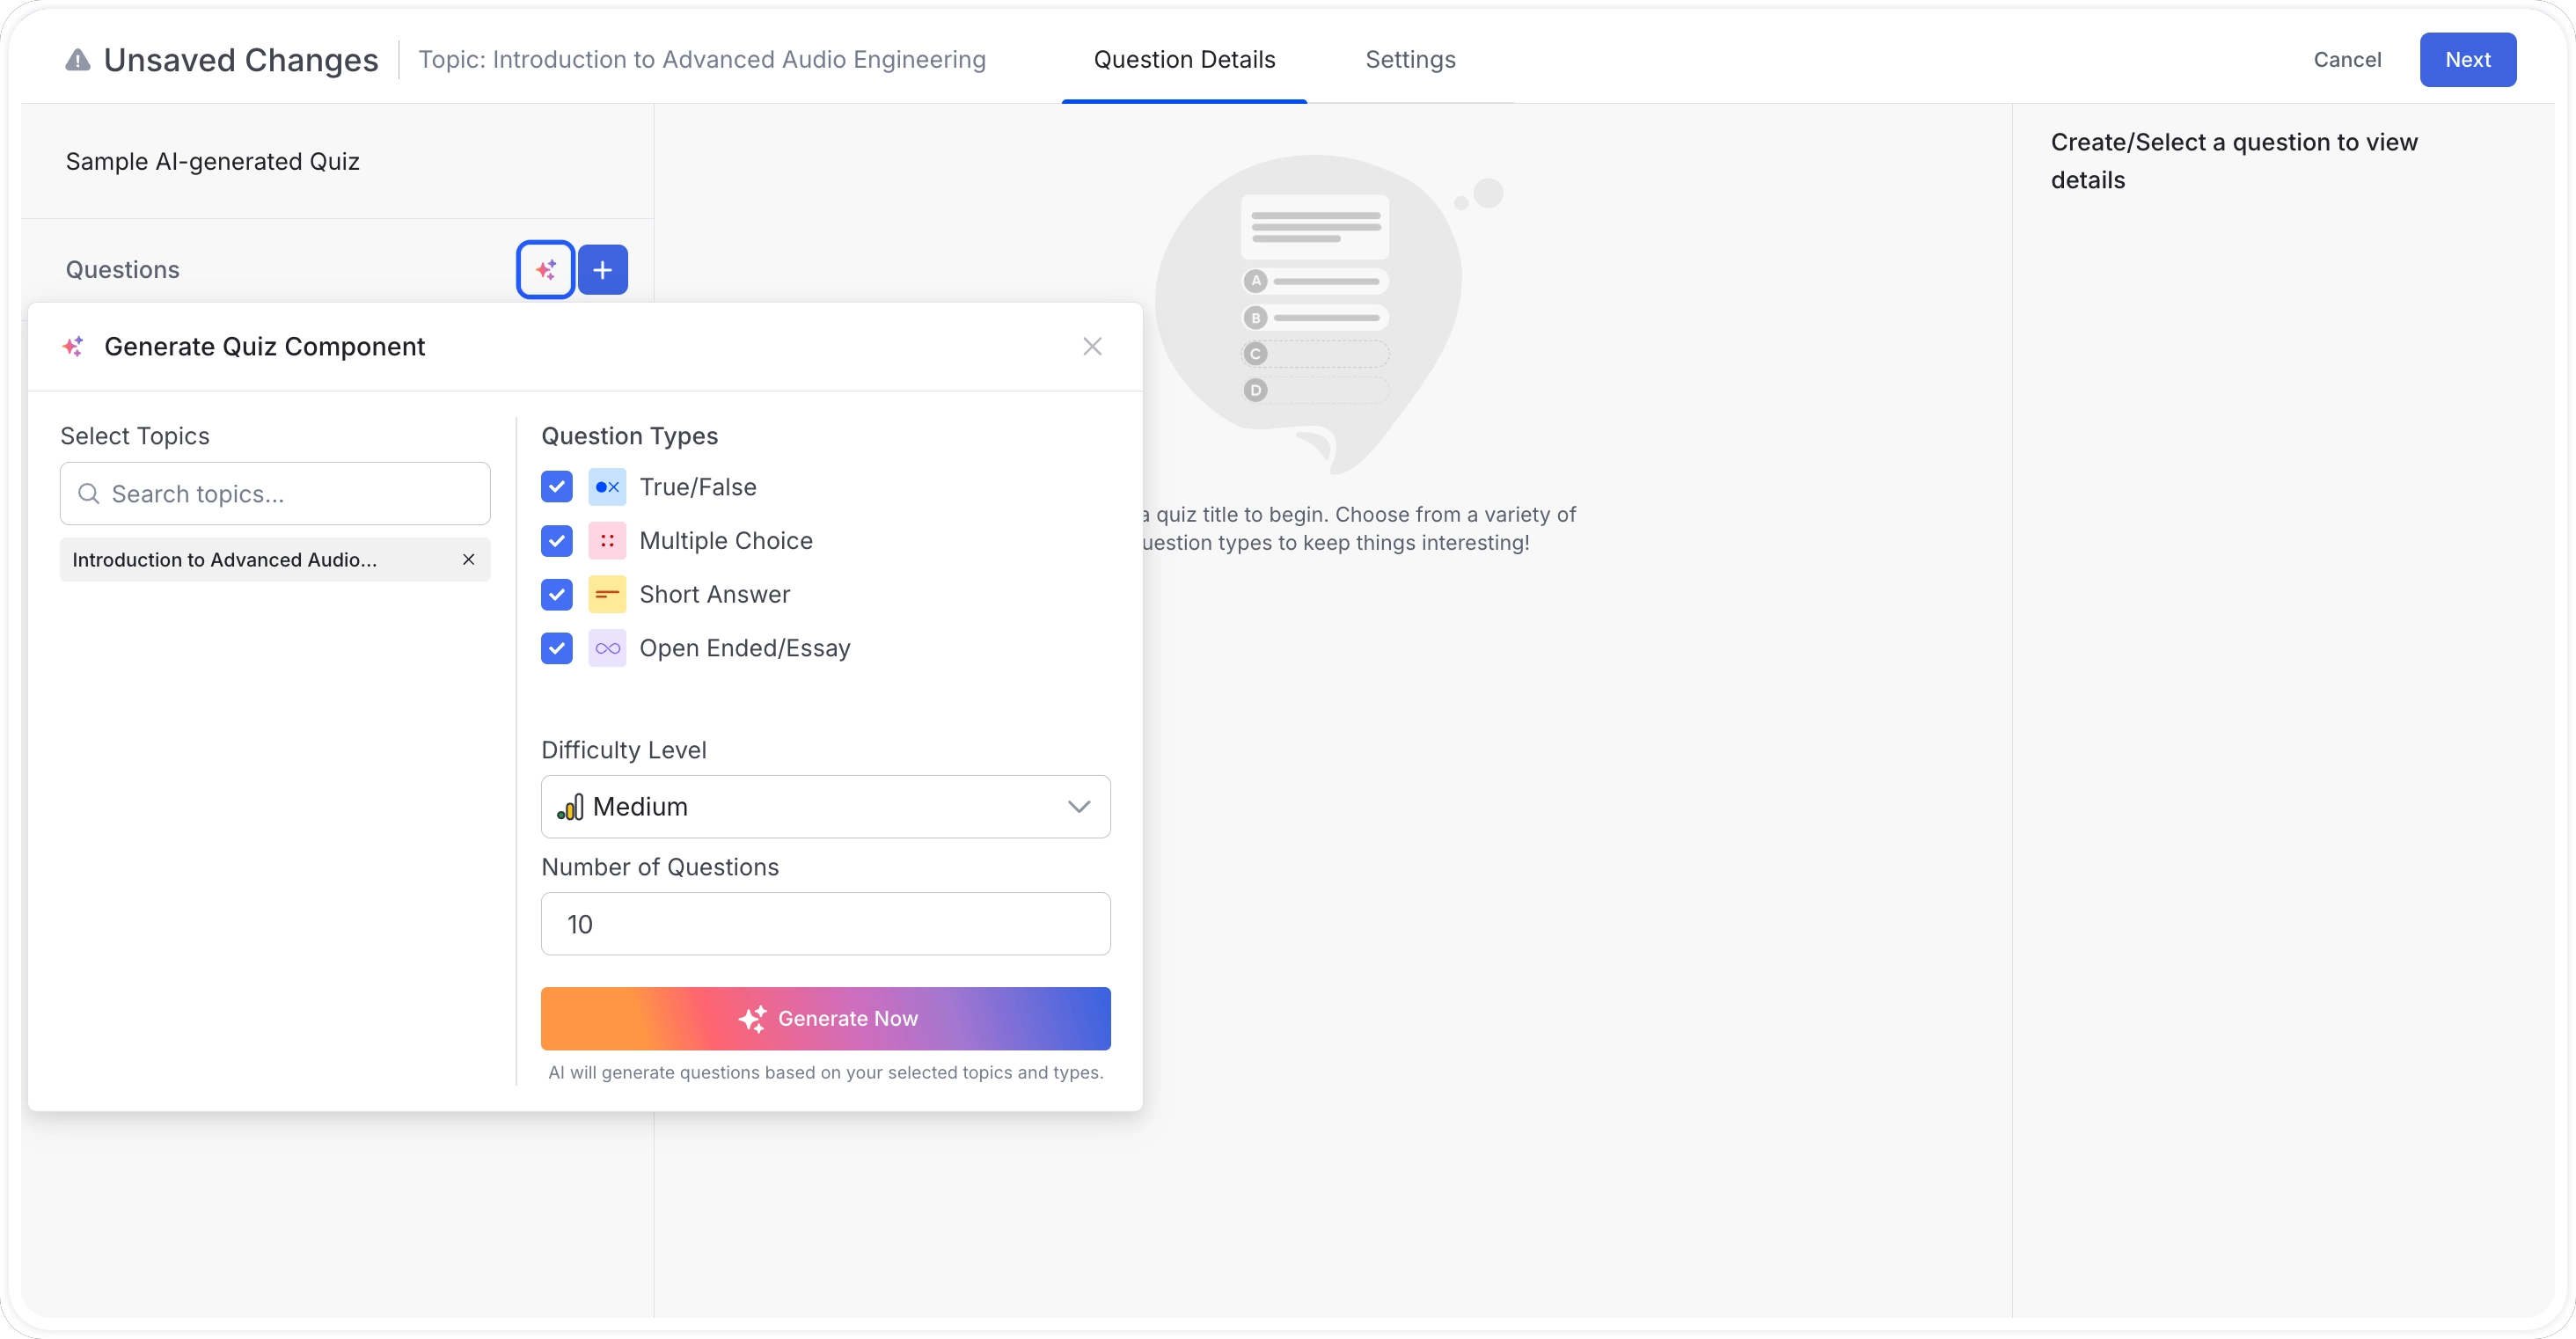Click the blue plus add question button
The image size is (2576, 1339).
pyautogui.click(x=603, y=270)
